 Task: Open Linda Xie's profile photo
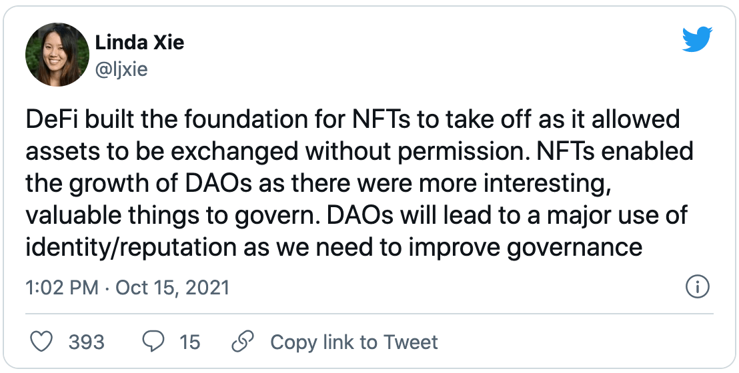[57, 54]
